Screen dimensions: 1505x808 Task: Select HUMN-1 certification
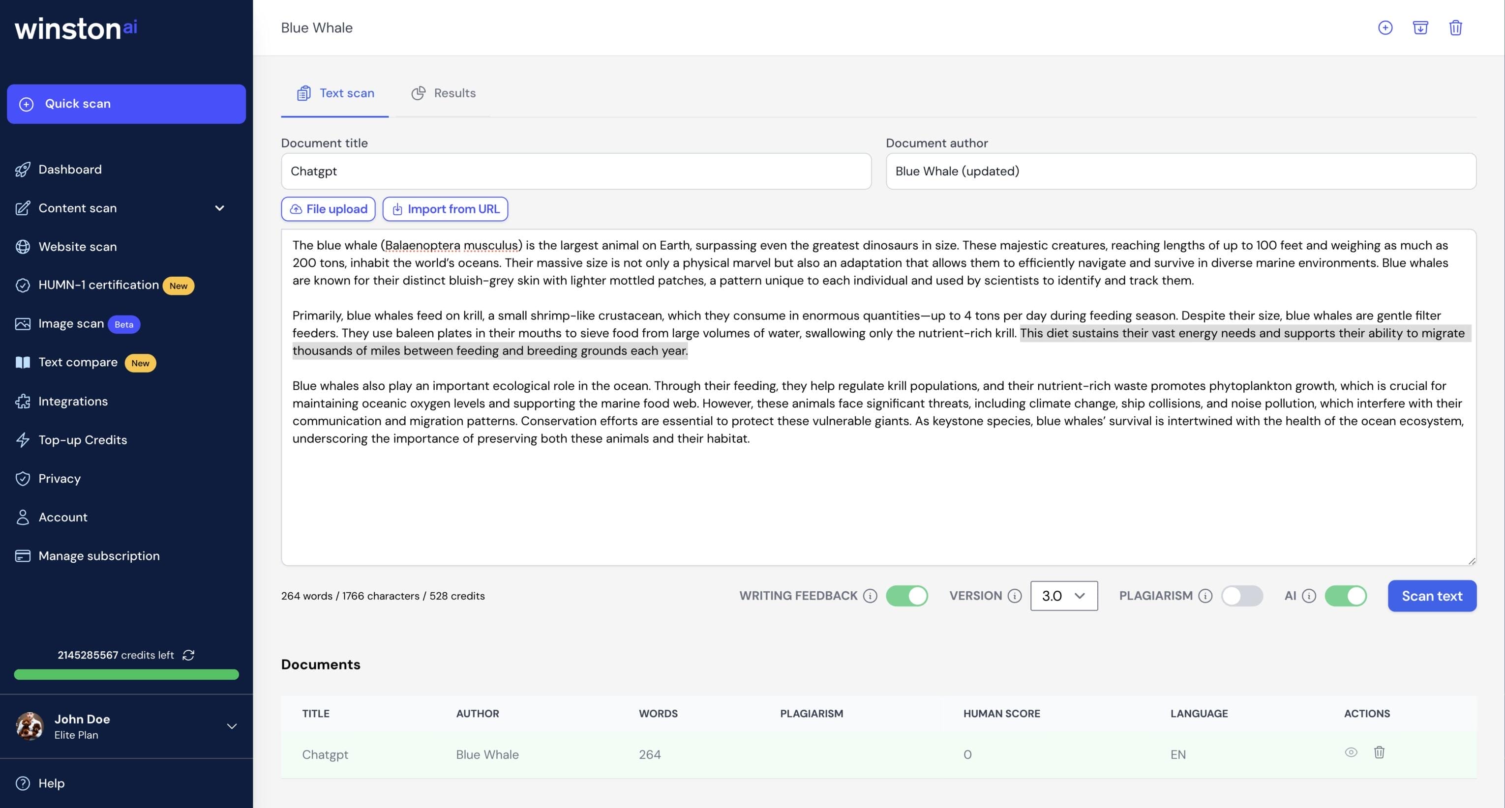click(x=98, y=285)
